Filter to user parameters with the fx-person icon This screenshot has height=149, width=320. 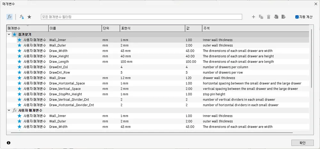[x=22, y=17]
